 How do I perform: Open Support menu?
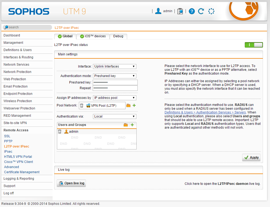(x=27, y=186)
